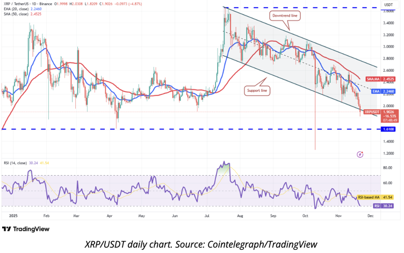Click the TradingView logo

click(x=26, y=228)
